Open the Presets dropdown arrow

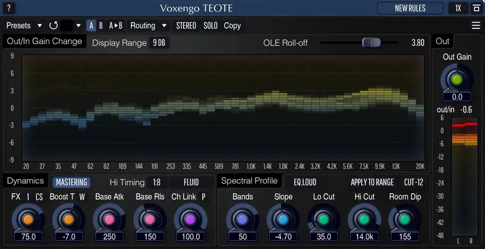point(39,25)
